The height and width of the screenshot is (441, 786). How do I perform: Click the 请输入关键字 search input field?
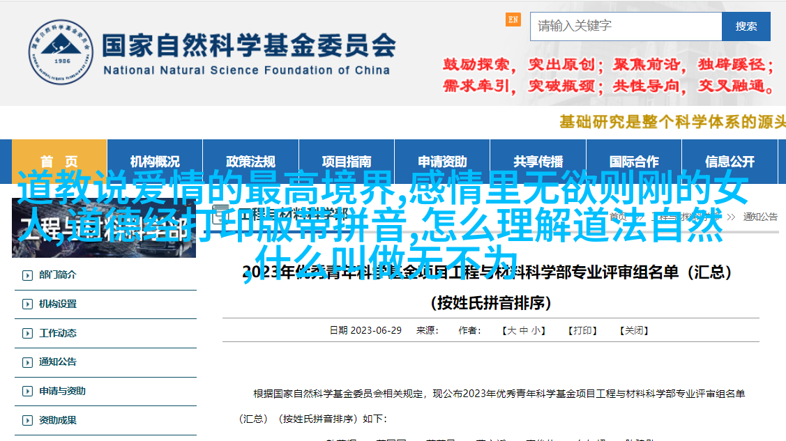(x=626, y=26)
